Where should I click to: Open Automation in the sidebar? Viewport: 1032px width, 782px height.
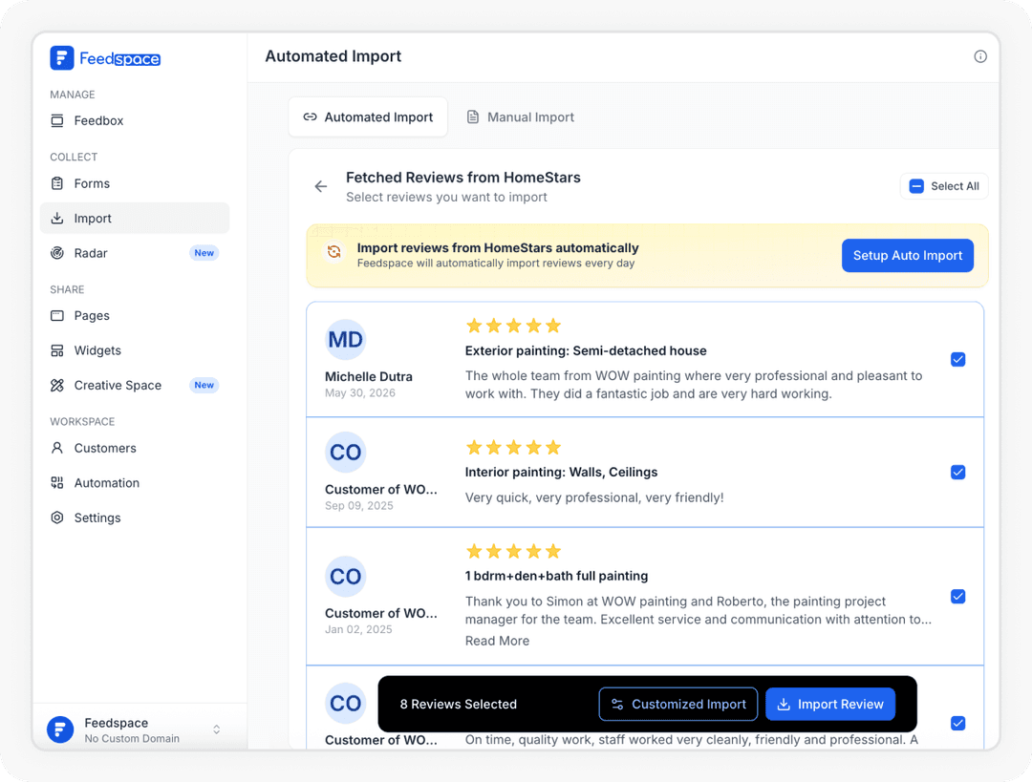click(135, 483)
